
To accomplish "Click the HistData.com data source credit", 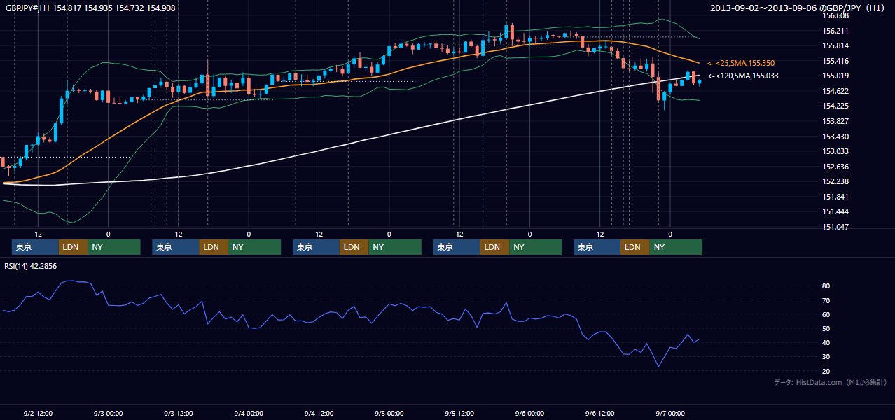I will point(831,382).
